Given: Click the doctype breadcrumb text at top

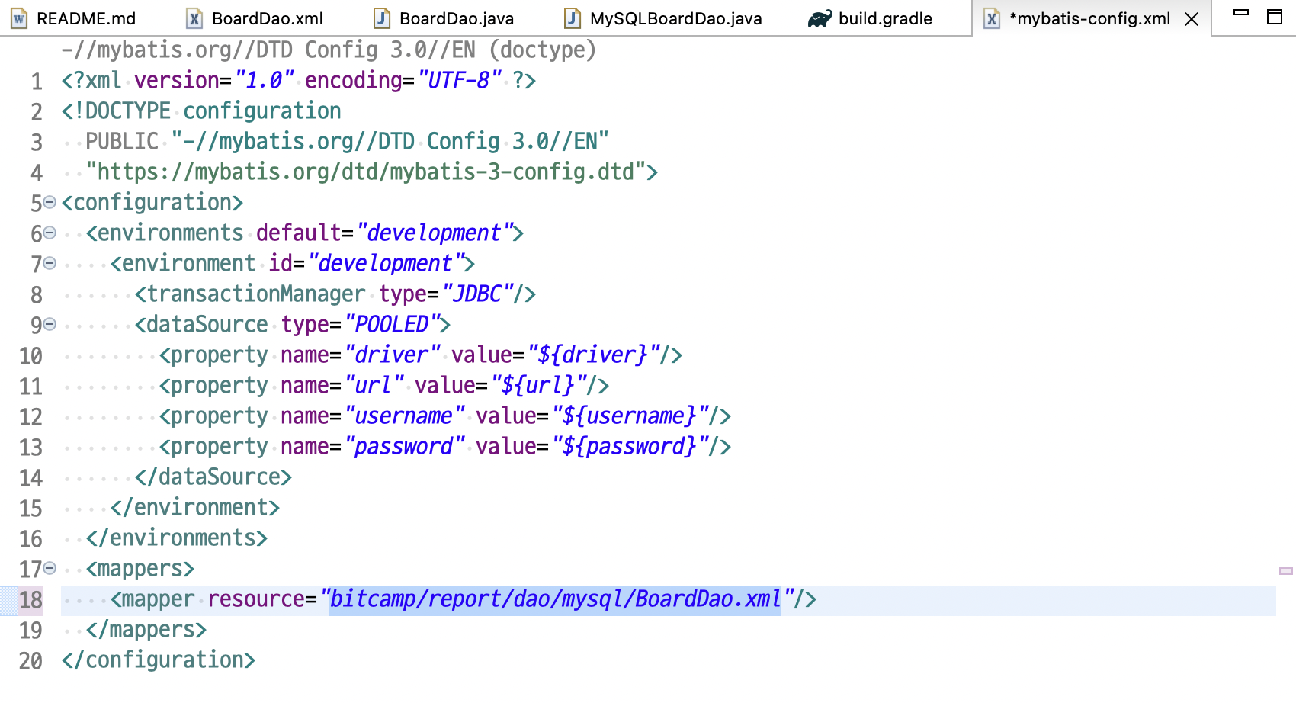Looking at the screenshot, I should 329,50.
